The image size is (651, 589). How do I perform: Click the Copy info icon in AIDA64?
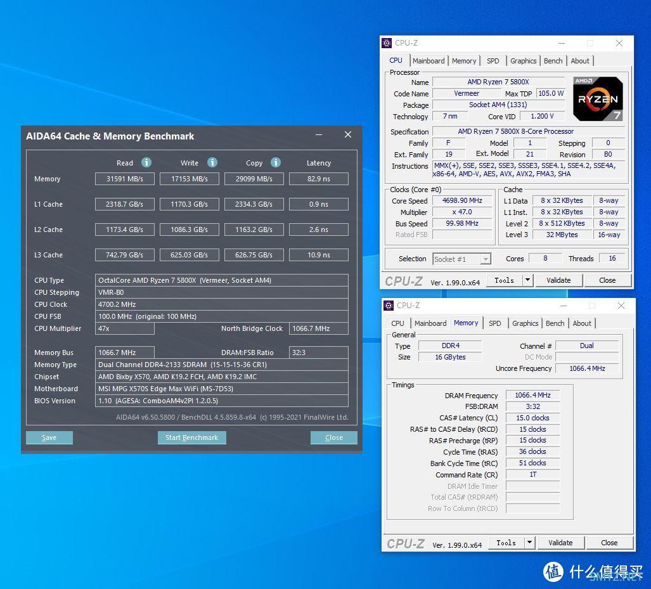tap(276, 162)
